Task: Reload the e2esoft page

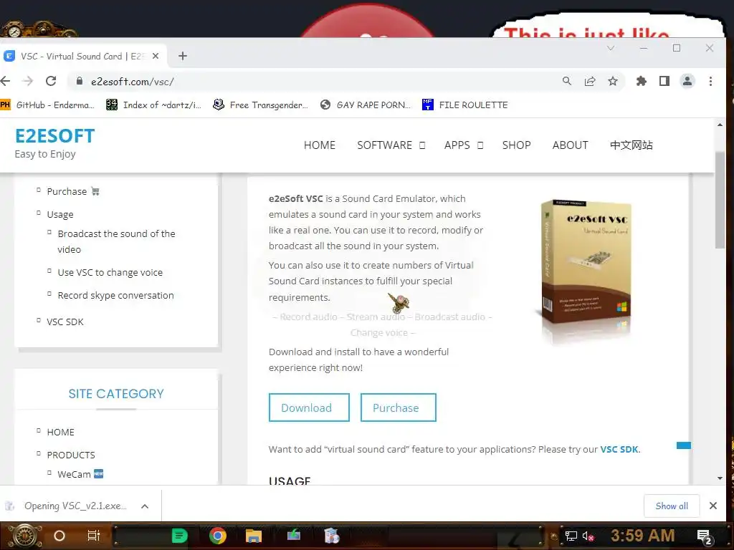Action: tap(51, 82)
